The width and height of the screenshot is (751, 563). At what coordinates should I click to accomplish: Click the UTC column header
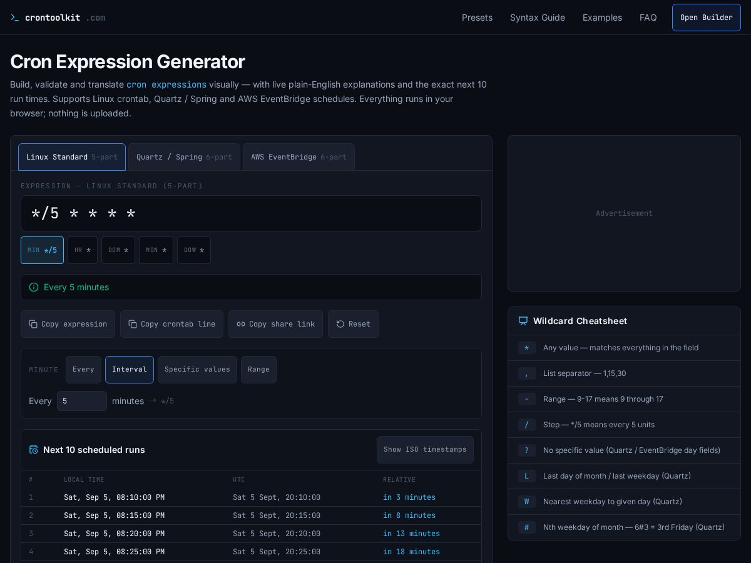tap(239, 480)
